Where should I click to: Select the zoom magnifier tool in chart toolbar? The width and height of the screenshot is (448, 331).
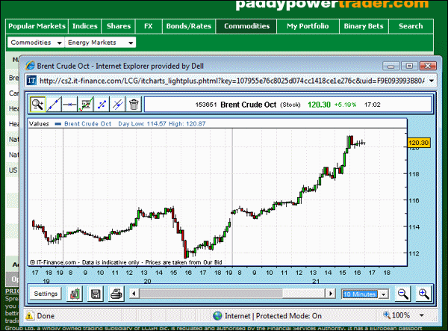38,105
